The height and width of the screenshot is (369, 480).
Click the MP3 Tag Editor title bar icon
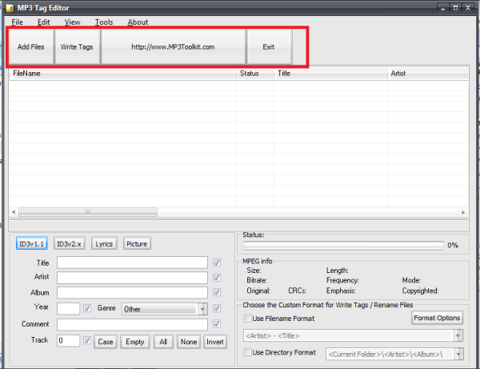click(x=10, y=8)
